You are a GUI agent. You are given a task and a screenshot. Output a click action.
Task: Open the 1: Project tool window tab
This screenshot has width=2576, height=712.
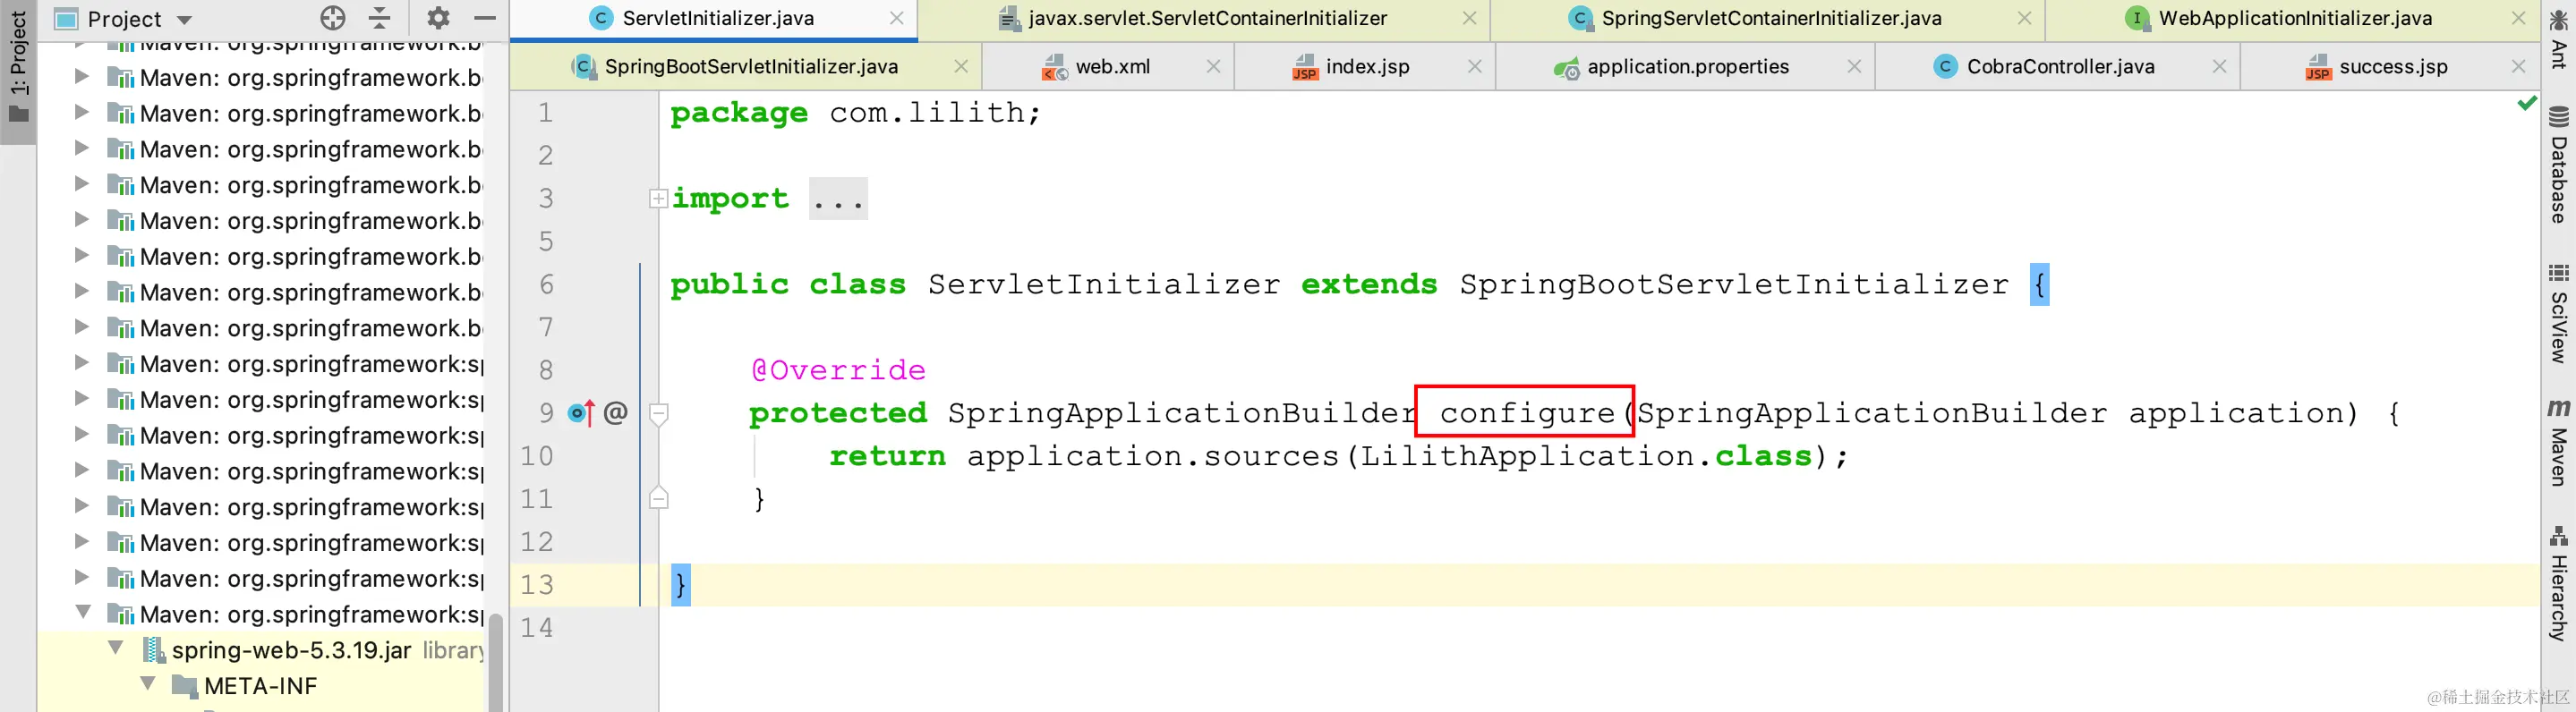point(18,65)
